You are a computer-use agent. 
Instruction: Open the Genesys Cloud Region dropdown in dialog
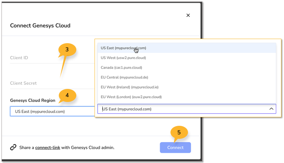(52, 111)
